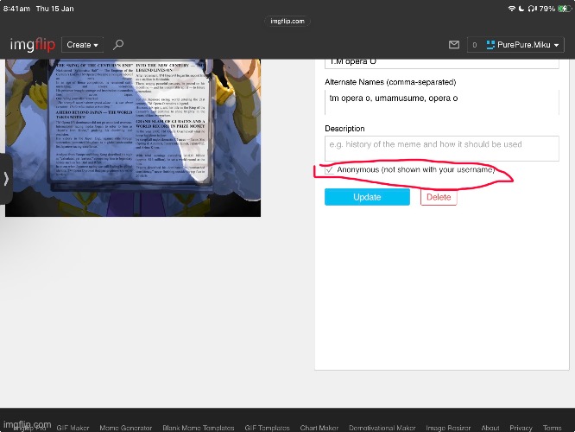
Task: Click the PurePure.Miku avatar icon
Action: click(x=491, y=45)
